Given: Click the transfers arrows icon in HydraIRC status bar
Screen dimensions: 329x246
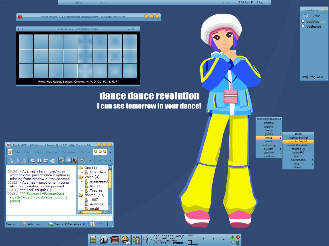Looking at the screenshot, I should point(51,224).
